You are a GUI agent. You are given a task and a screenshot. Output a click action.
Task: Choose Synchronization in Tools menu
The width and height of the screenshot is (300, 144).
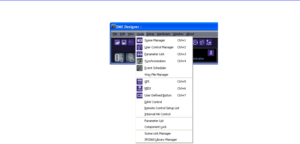click(x=164, y=61)
